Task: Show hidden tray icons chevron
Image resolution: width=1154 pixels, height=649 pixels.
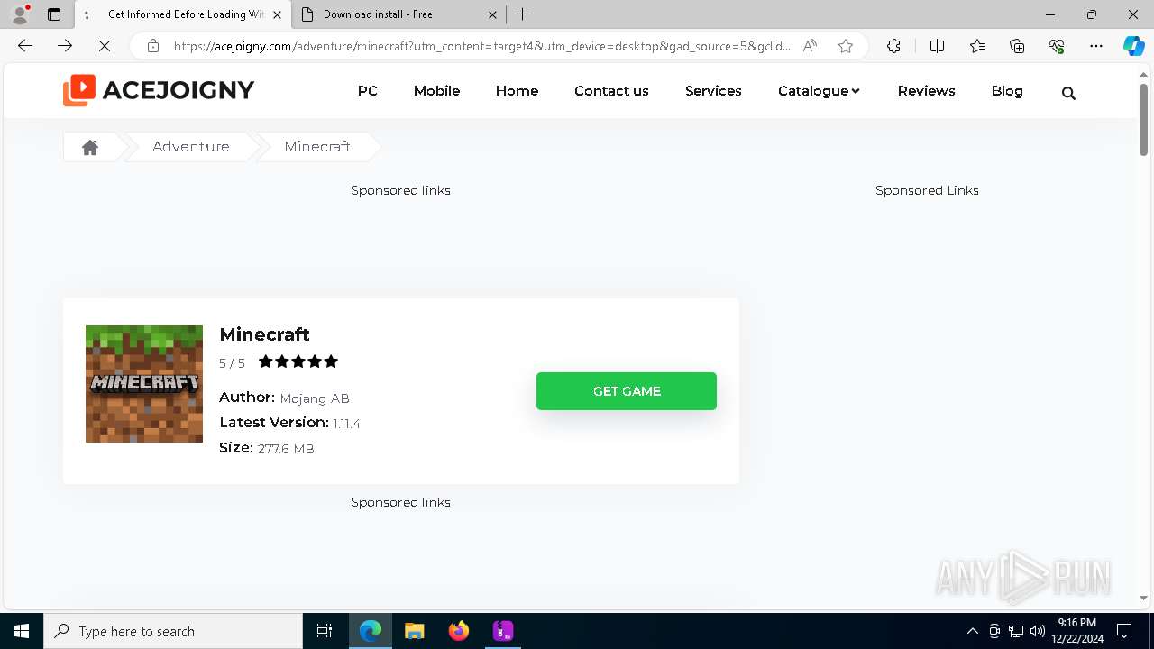Action: click(972, 631)
